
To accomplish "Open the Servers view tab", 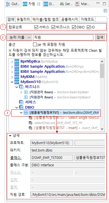I will [66, 4].
